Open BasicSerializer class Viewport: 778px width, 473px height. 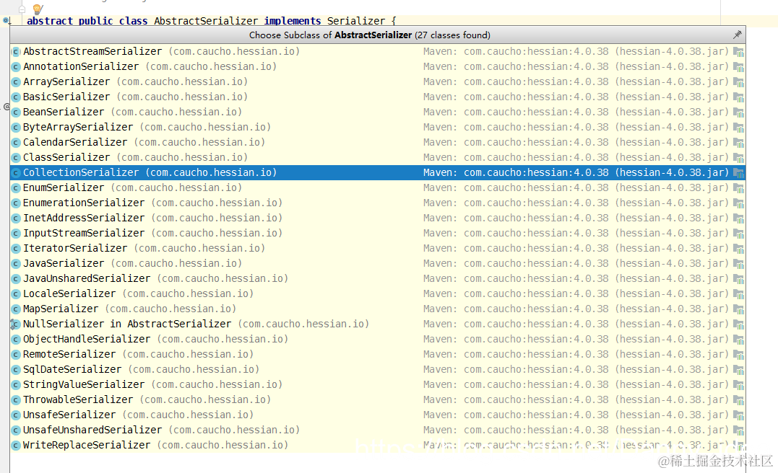tap(378, 97)
